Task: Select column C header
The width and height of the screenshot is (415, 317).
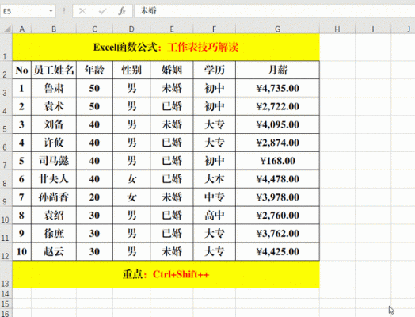Action: point(94,29)
